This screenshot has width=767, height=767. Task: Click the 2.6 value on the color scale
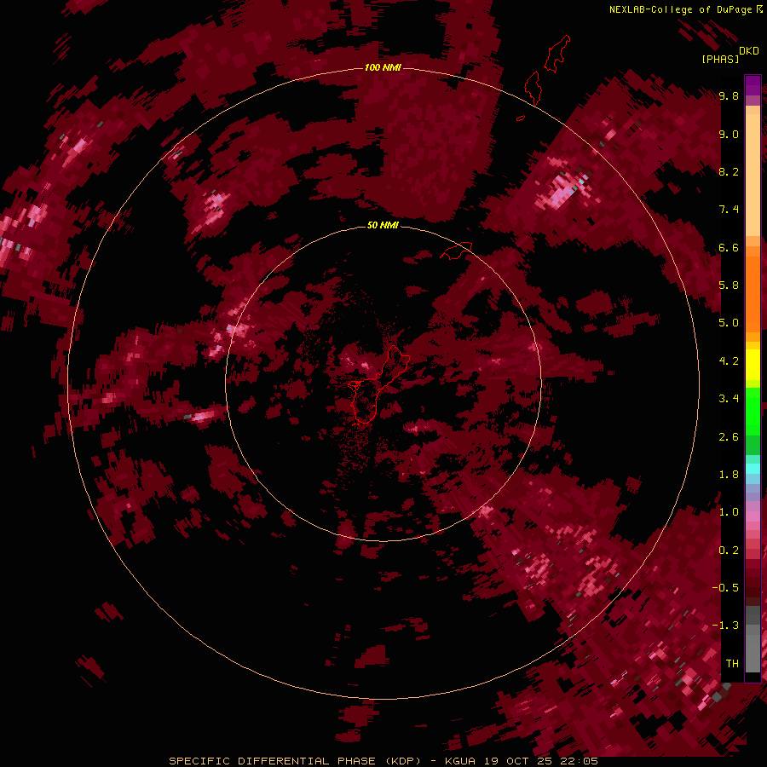pos(729,437)
